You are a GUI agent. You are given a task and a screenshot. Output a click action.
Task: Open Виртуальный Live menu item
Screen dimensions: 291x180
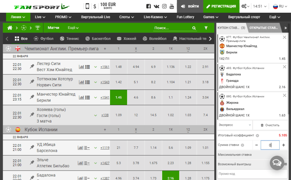pyautogui.click(x=95, y=17)
